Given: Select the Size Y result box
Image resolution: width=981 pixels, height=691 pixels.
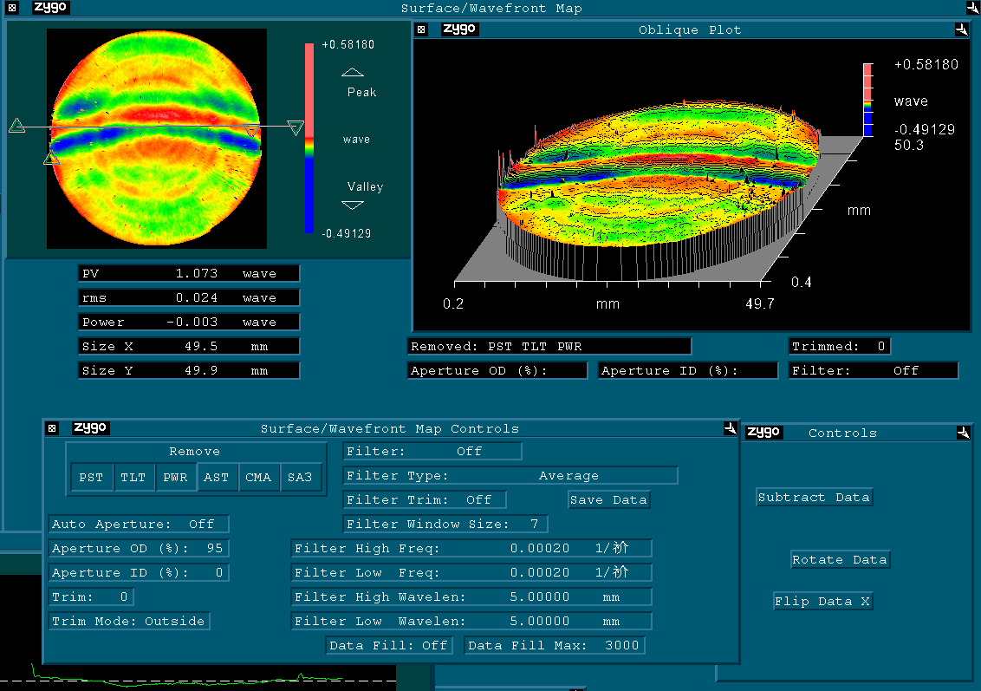Looking at the screenshot, I should coord(188,370).
